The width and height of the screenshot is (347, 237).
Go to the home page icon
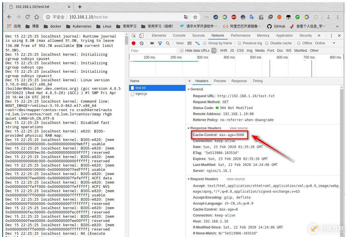37,17
